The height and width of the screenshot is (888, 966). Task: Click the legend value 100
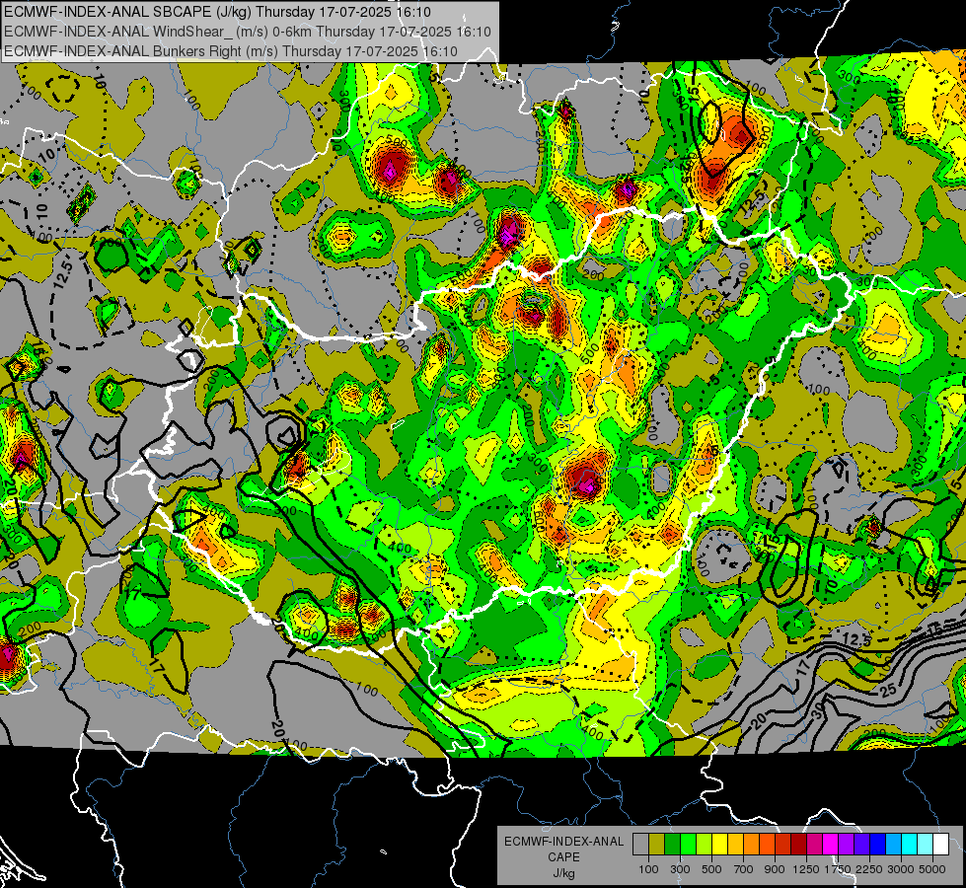tap(648, 869)
